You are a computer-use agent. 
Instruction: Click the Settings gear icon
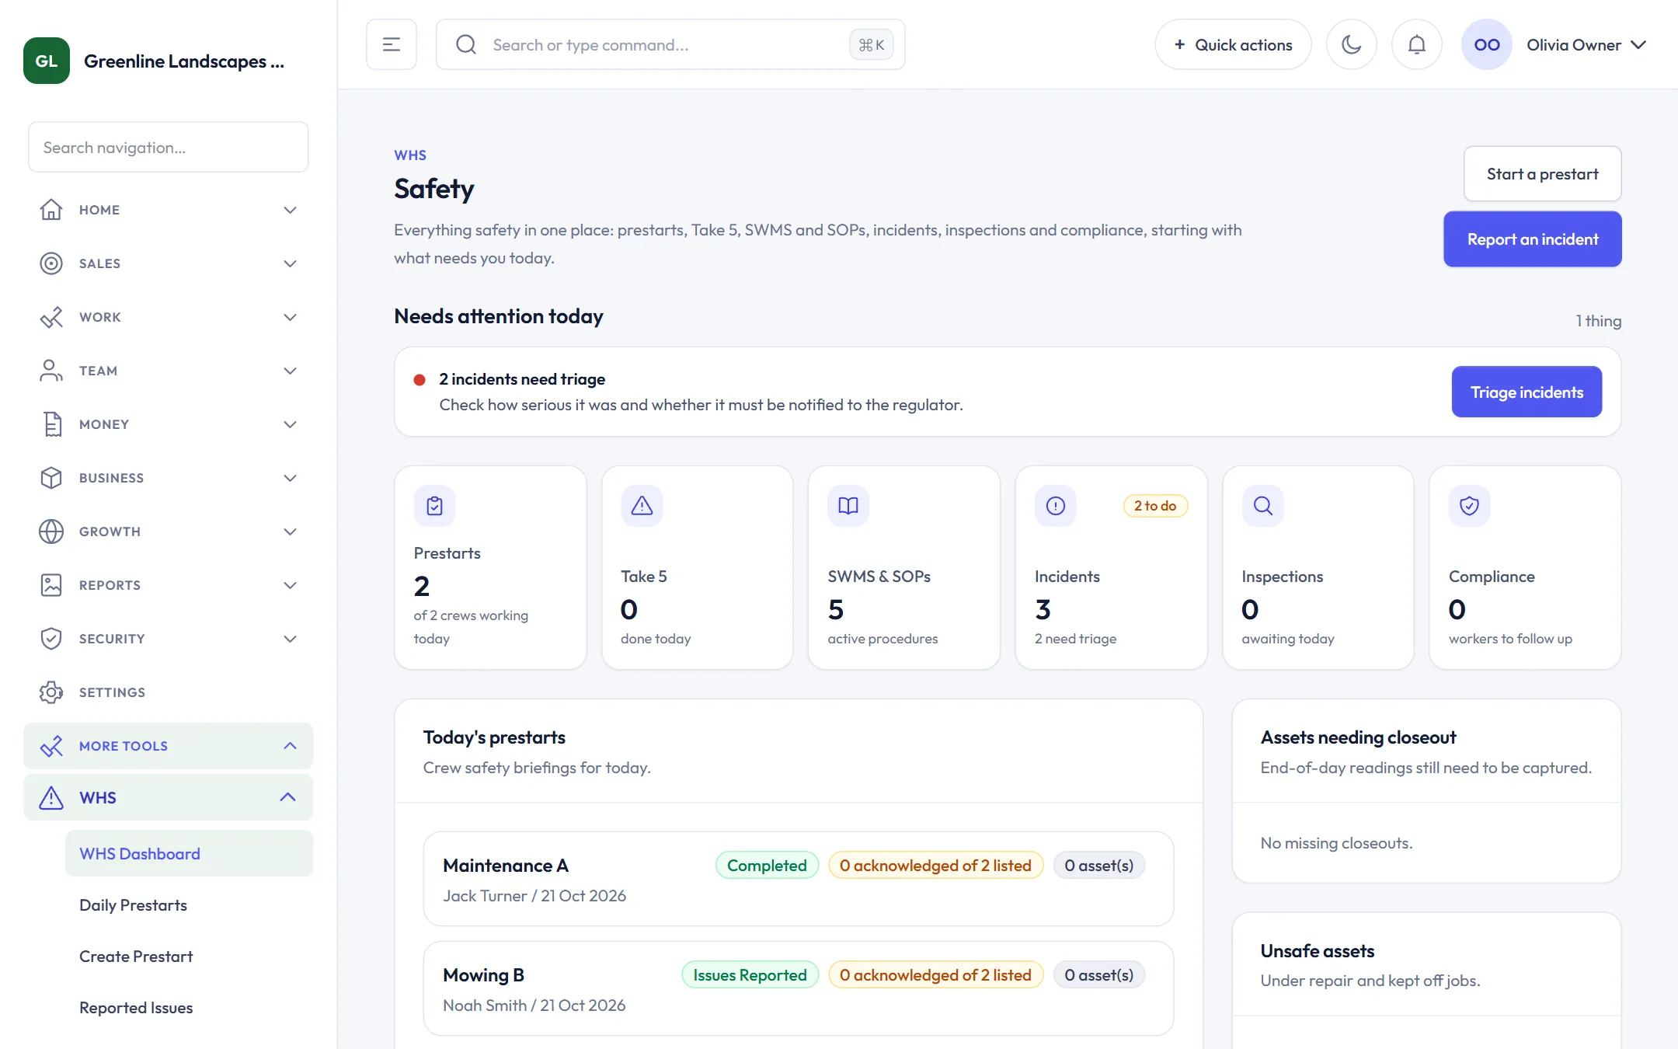tap(51, 692)
